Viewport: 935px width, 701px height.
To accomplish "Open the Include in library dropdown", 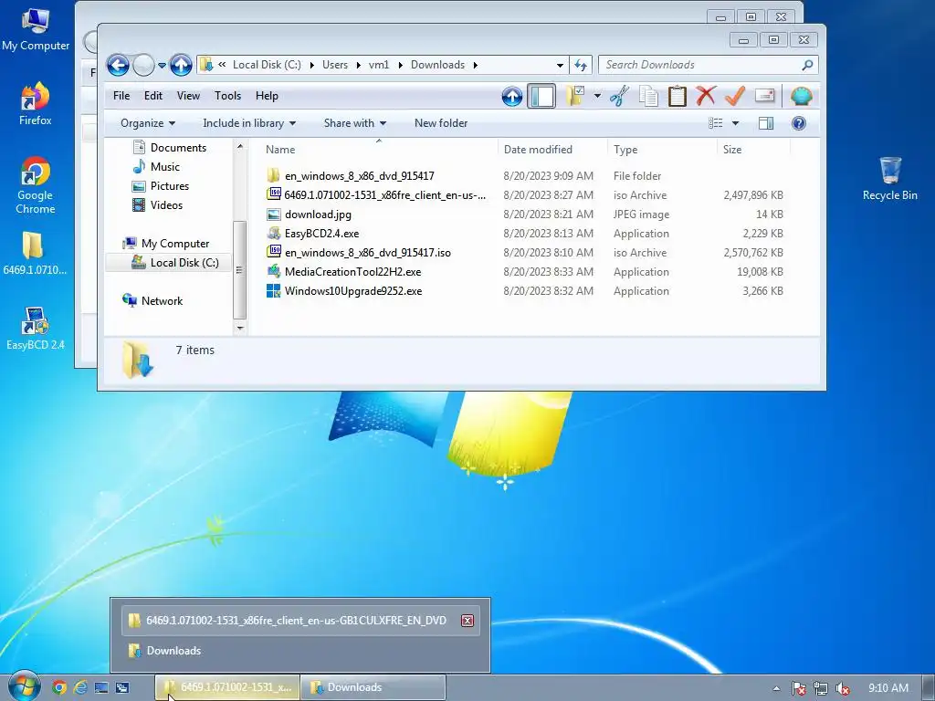I will [249, 123].
